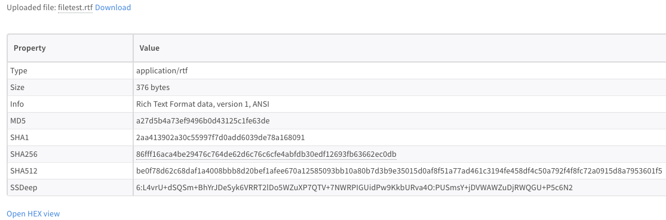Select the underlined SHA256 hash value
Screen dimensions: 666x220
click(266, 154)
